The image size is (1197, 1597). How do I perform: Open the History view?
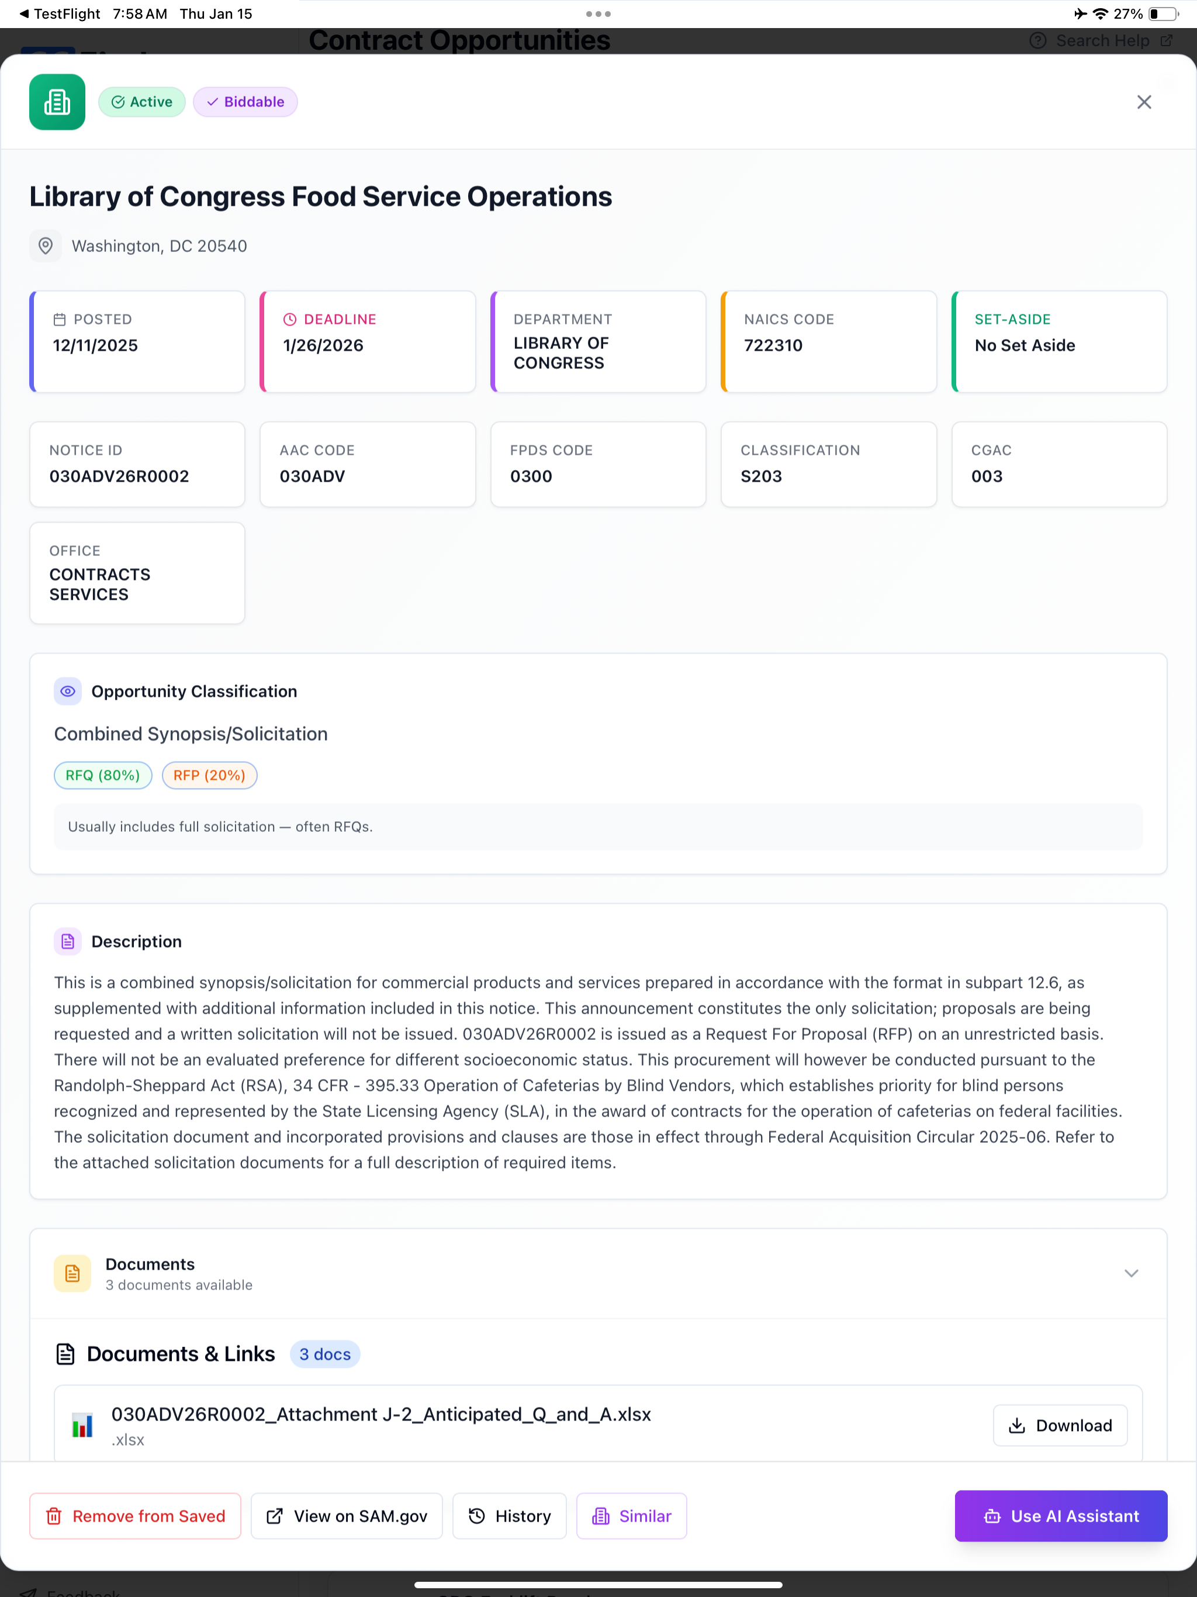tap(510, 1516)
